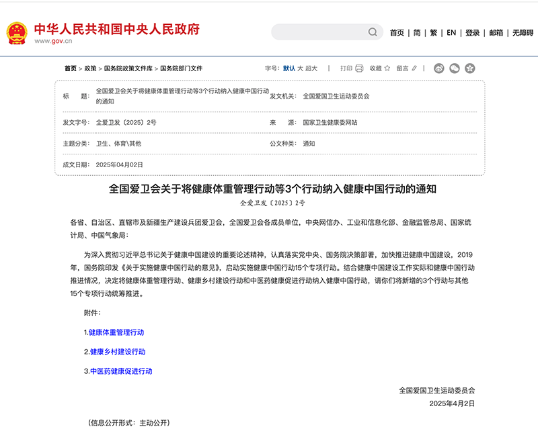Set font size to 大
Screen dimensions: 538x435
click(300, 68)
